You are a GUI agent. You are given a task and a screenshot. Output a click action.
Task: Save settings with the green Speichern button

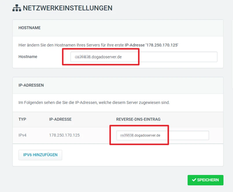[205, 180]
